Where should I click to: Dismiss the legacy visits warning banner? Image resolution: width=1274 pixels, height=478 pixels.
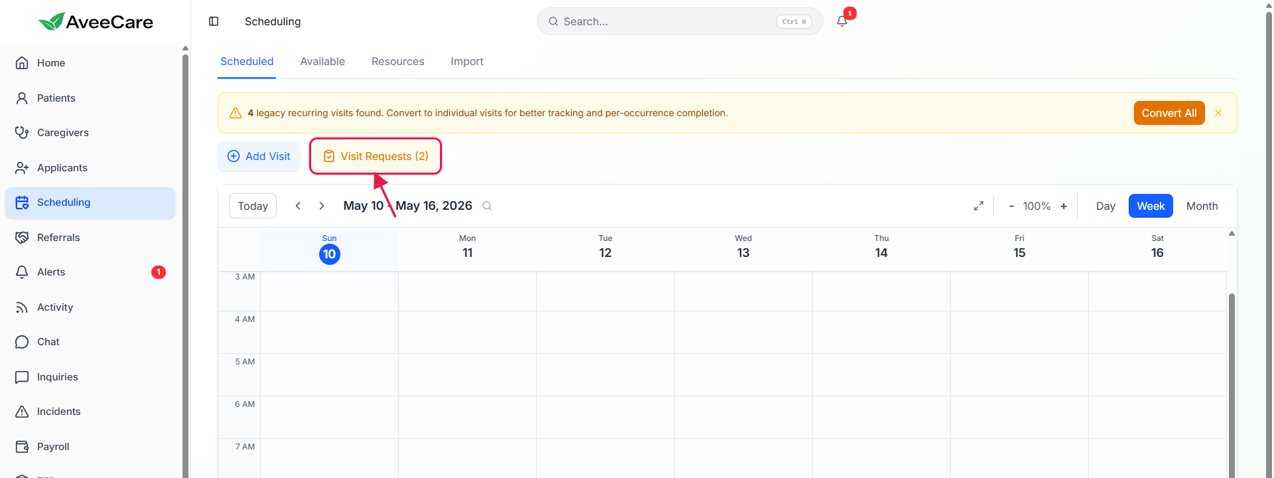[1218, 113]
